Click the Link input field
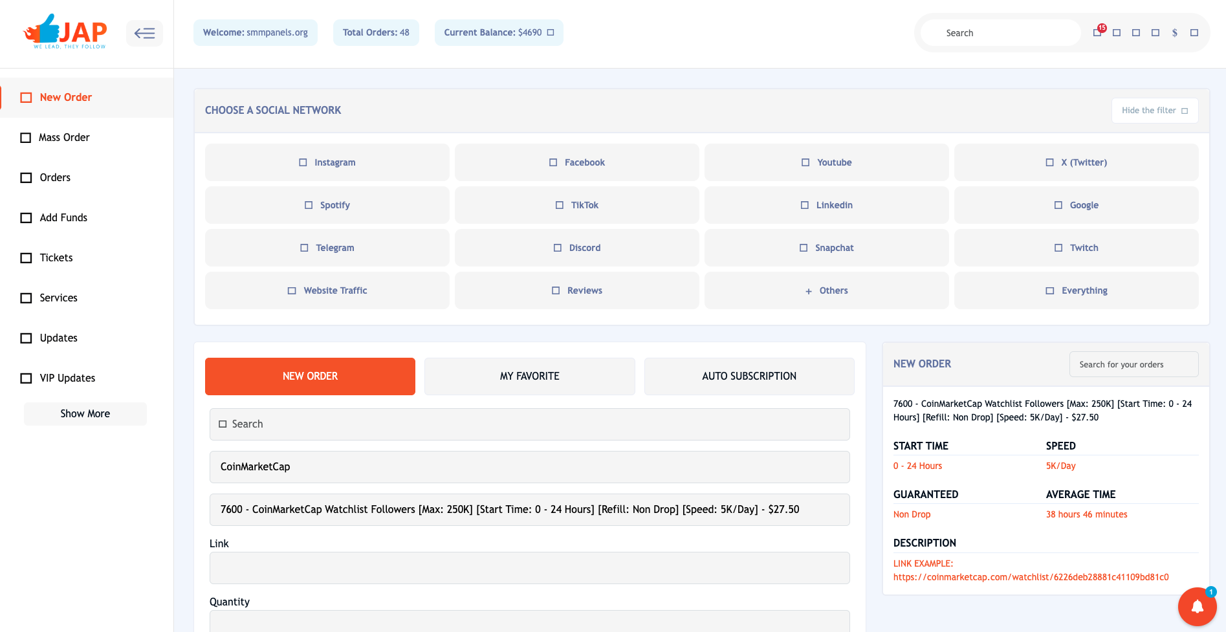Screen dimensions: 1226x632 (529, 568)
